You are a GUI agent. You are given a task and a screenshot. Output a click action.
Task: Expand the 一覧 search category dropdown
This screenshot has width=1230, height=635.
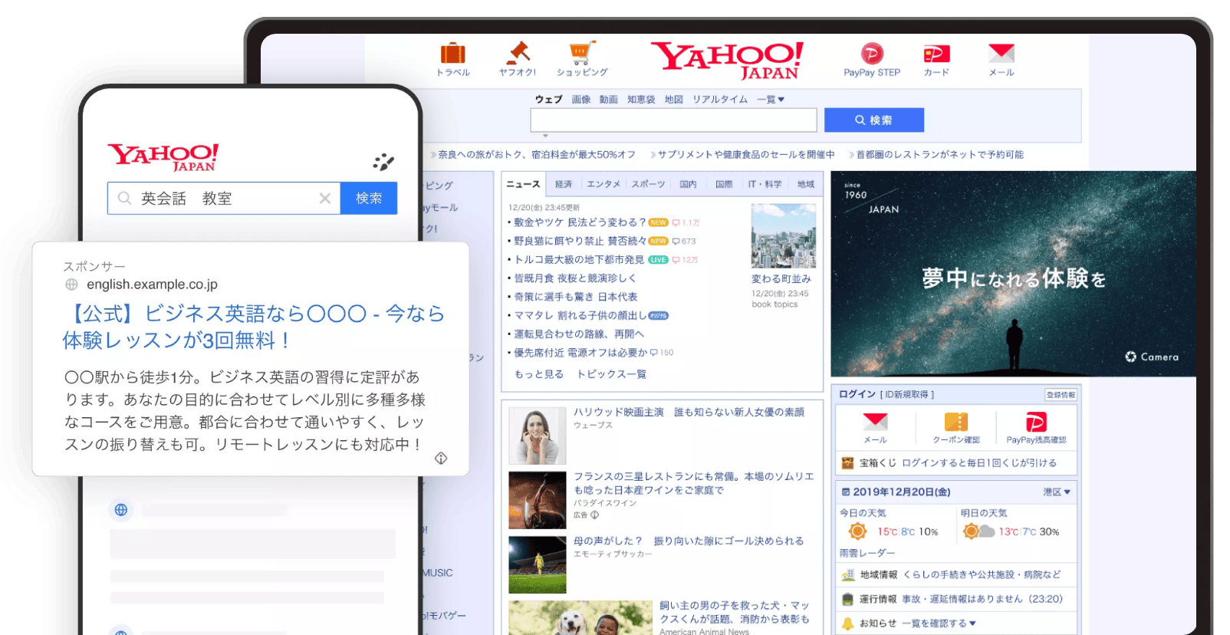[x=771, y=100]
